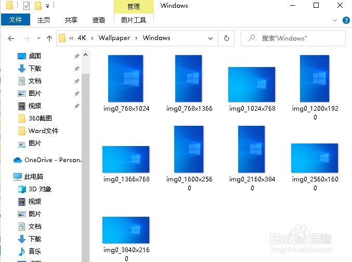The image size is (352, 262).
Task: Switch to the 查看 ribbon tab
Action: click(99, 20)
